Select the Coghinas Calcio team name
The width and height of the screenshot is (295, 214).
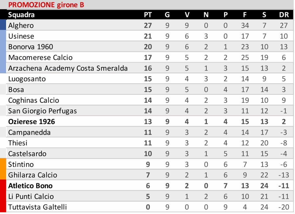point(34,100)
